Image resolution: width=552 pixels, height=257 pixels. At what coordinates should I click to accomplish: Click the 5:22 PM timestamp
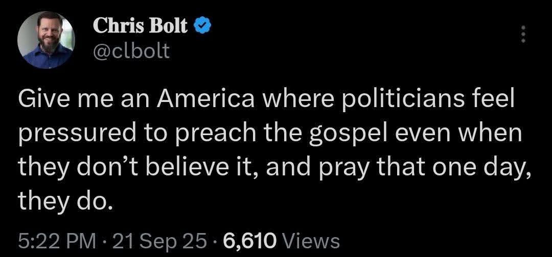tap(56, 242)
